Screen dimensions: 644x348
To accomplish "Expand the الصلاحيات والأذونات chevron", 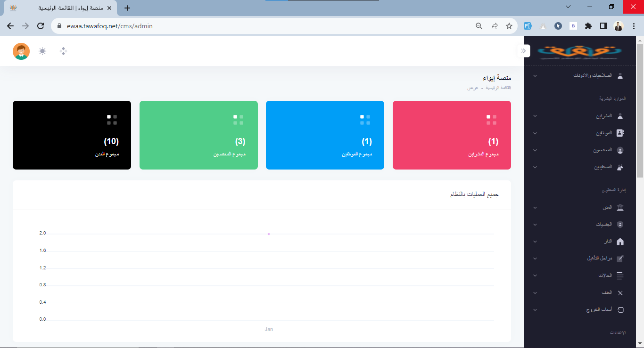I will (535, 76).
